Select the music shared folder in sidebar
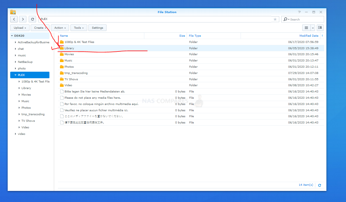 [x=22, y=55]
